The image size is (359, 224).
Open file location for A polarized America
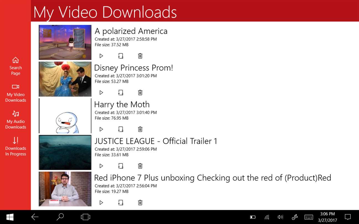[120, 56]
